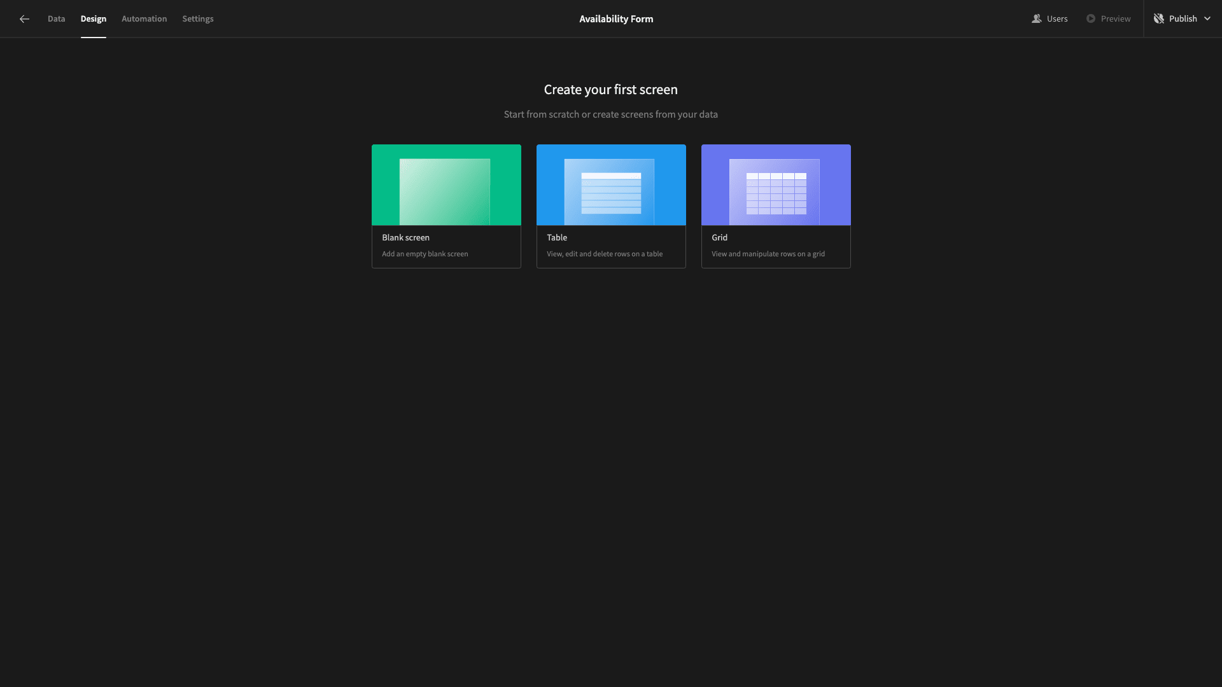Click the Users icon
Viewport: 1222px width, 687px height.
1037,18
